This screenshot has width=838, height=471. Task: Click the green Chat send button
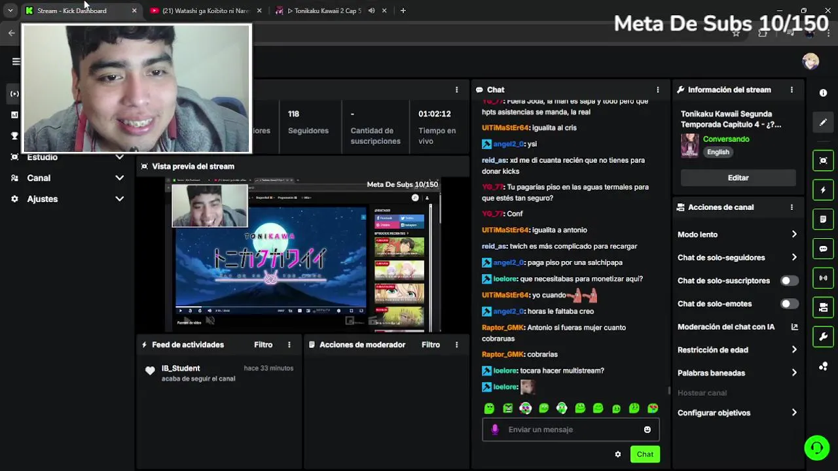pos(645,454)
